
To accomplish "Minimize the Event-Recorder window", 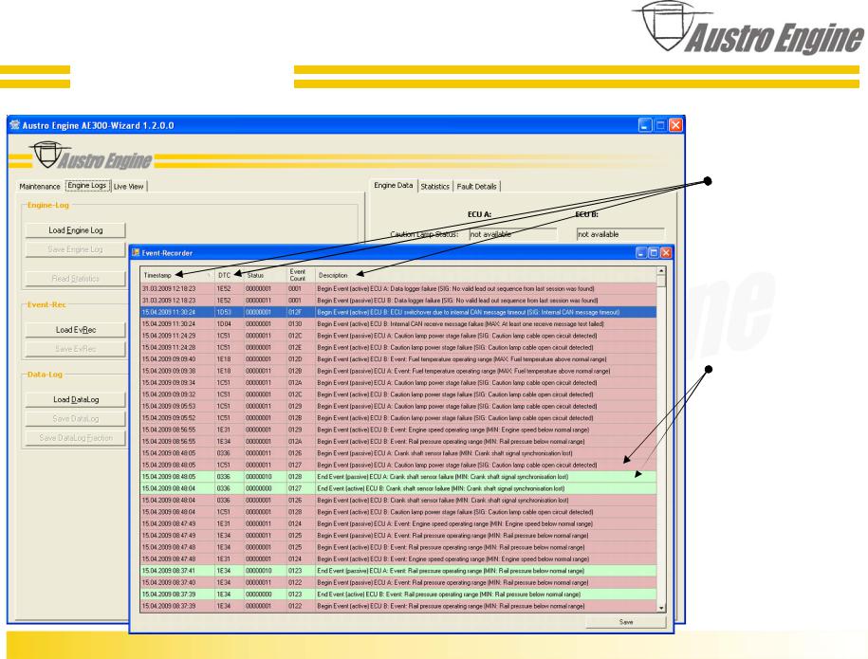I will point(641,253).
